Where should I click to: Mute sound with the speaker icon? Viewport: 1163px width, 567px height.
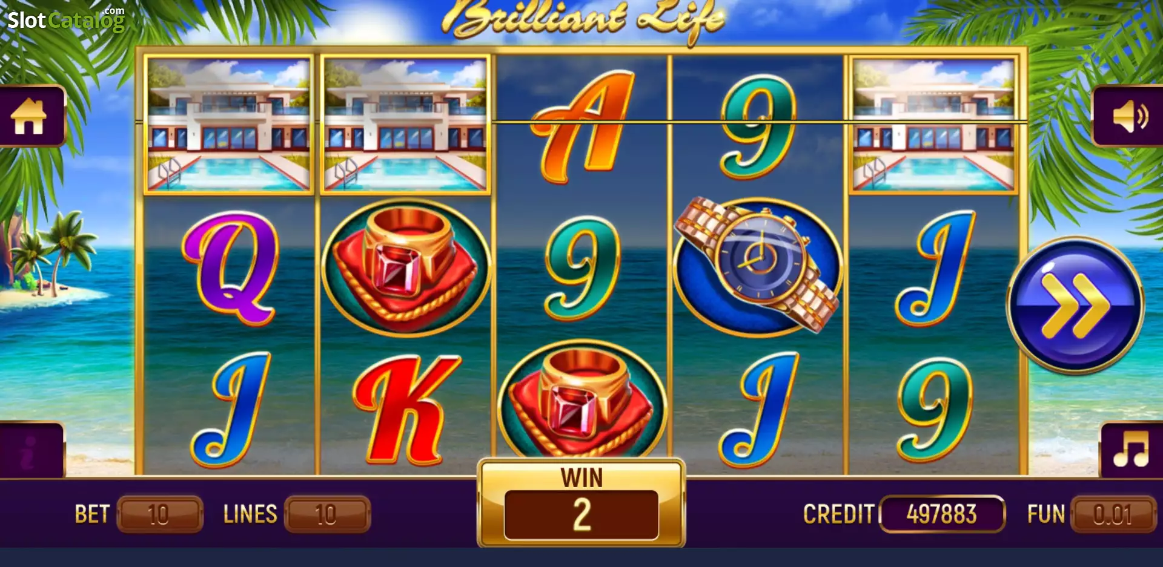pos(1129,116)
